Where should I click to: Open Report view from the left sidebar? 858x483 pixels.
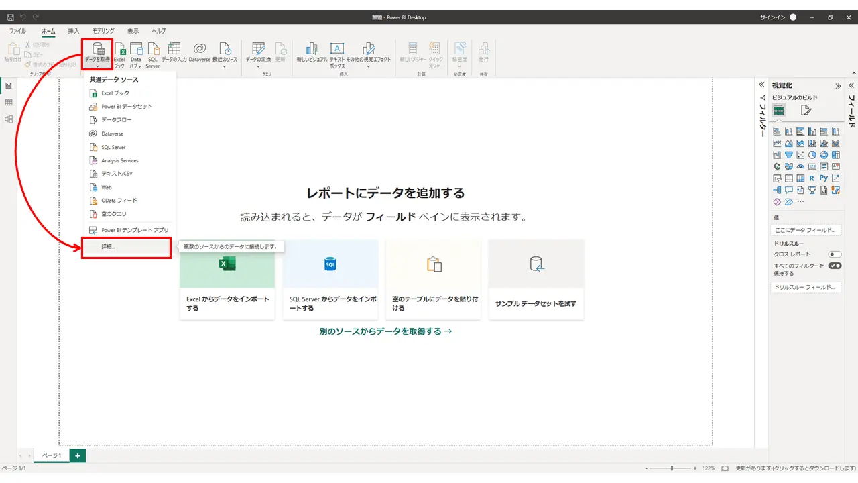coord(9,86)
